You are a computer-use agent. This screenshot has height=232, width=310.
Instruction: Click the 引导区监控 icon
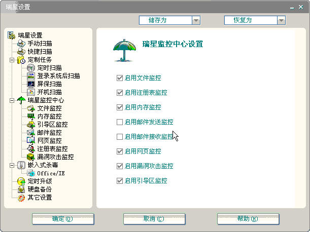pos(31,125)
